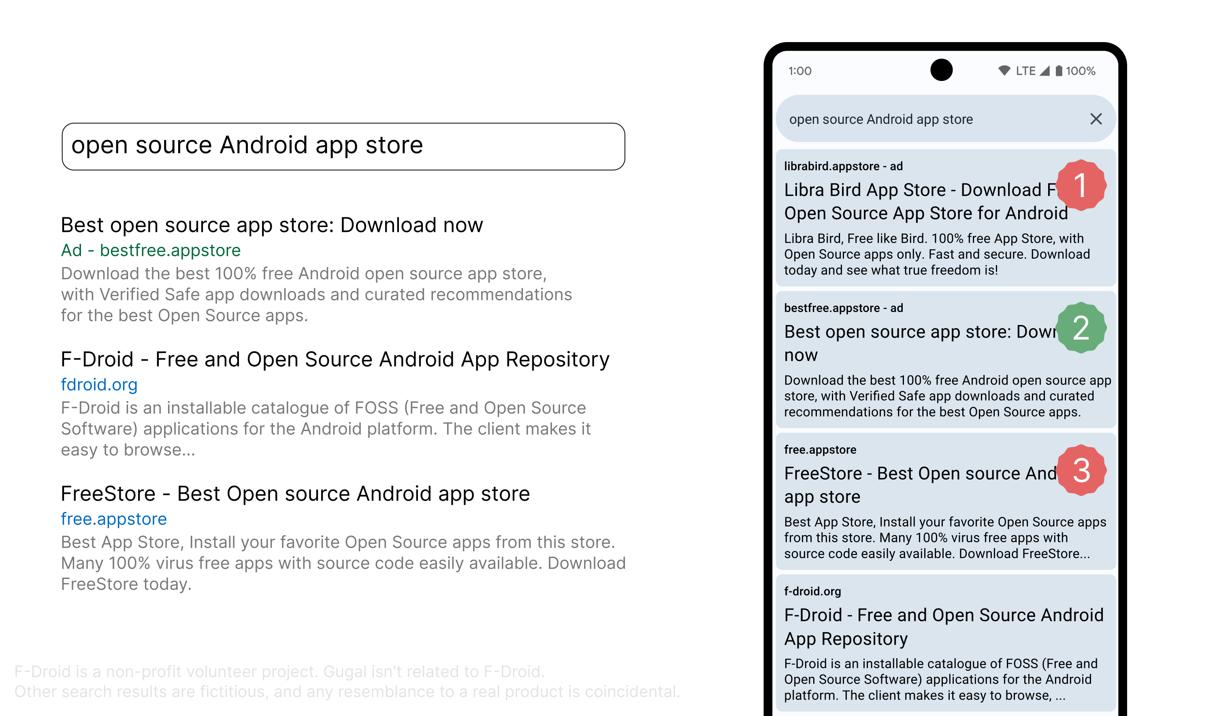Image resolution: width=1215 pixels, height=716 pixels.
Task: Click the desktop search input field
Action: tap(343, 146)
